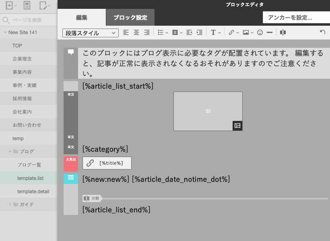Expand the ガイド folder
Viewport: 330px width, 241px height.
(10, 204)
